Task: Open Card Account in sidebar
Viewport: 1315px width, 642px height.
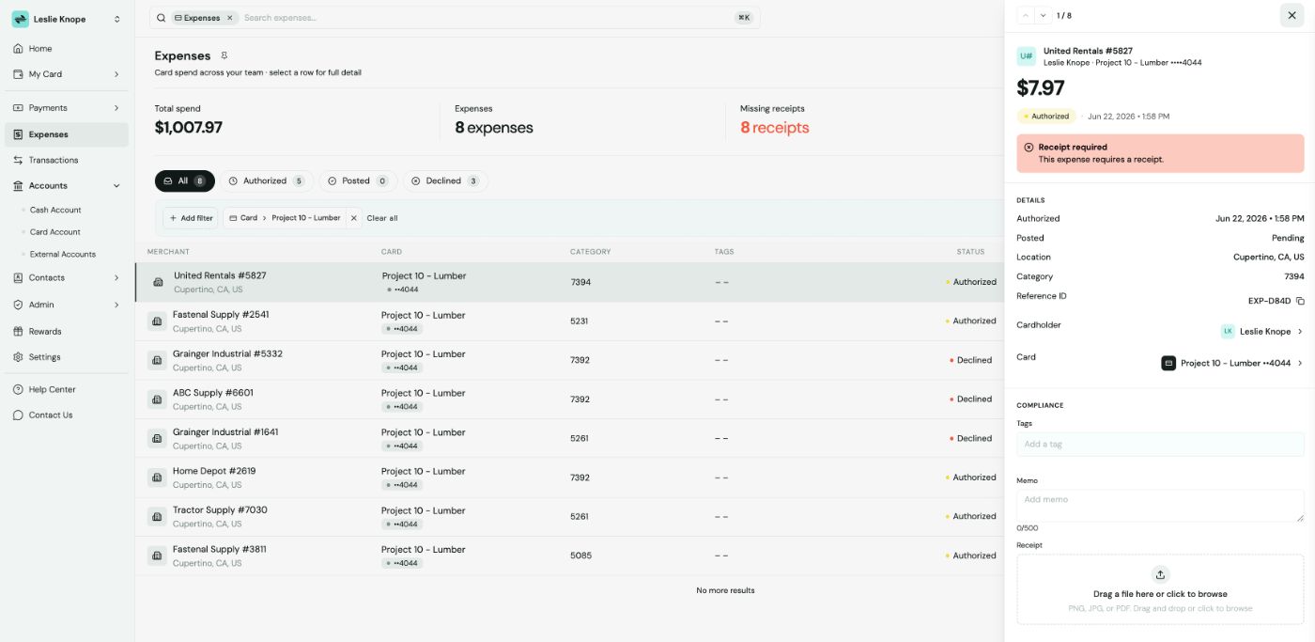Action: tap(54, 232)
